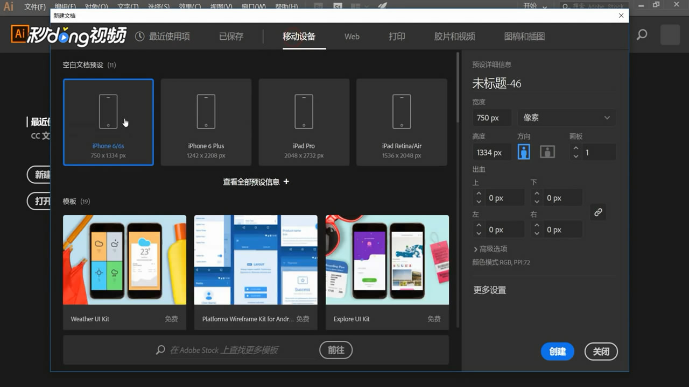Choose the iPad Pro preset
Screen dimensions: 689x387
pos(304,123)
